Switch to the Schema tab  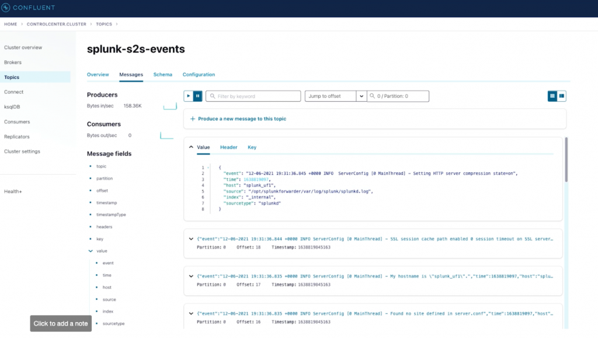[x=162, y=74]
